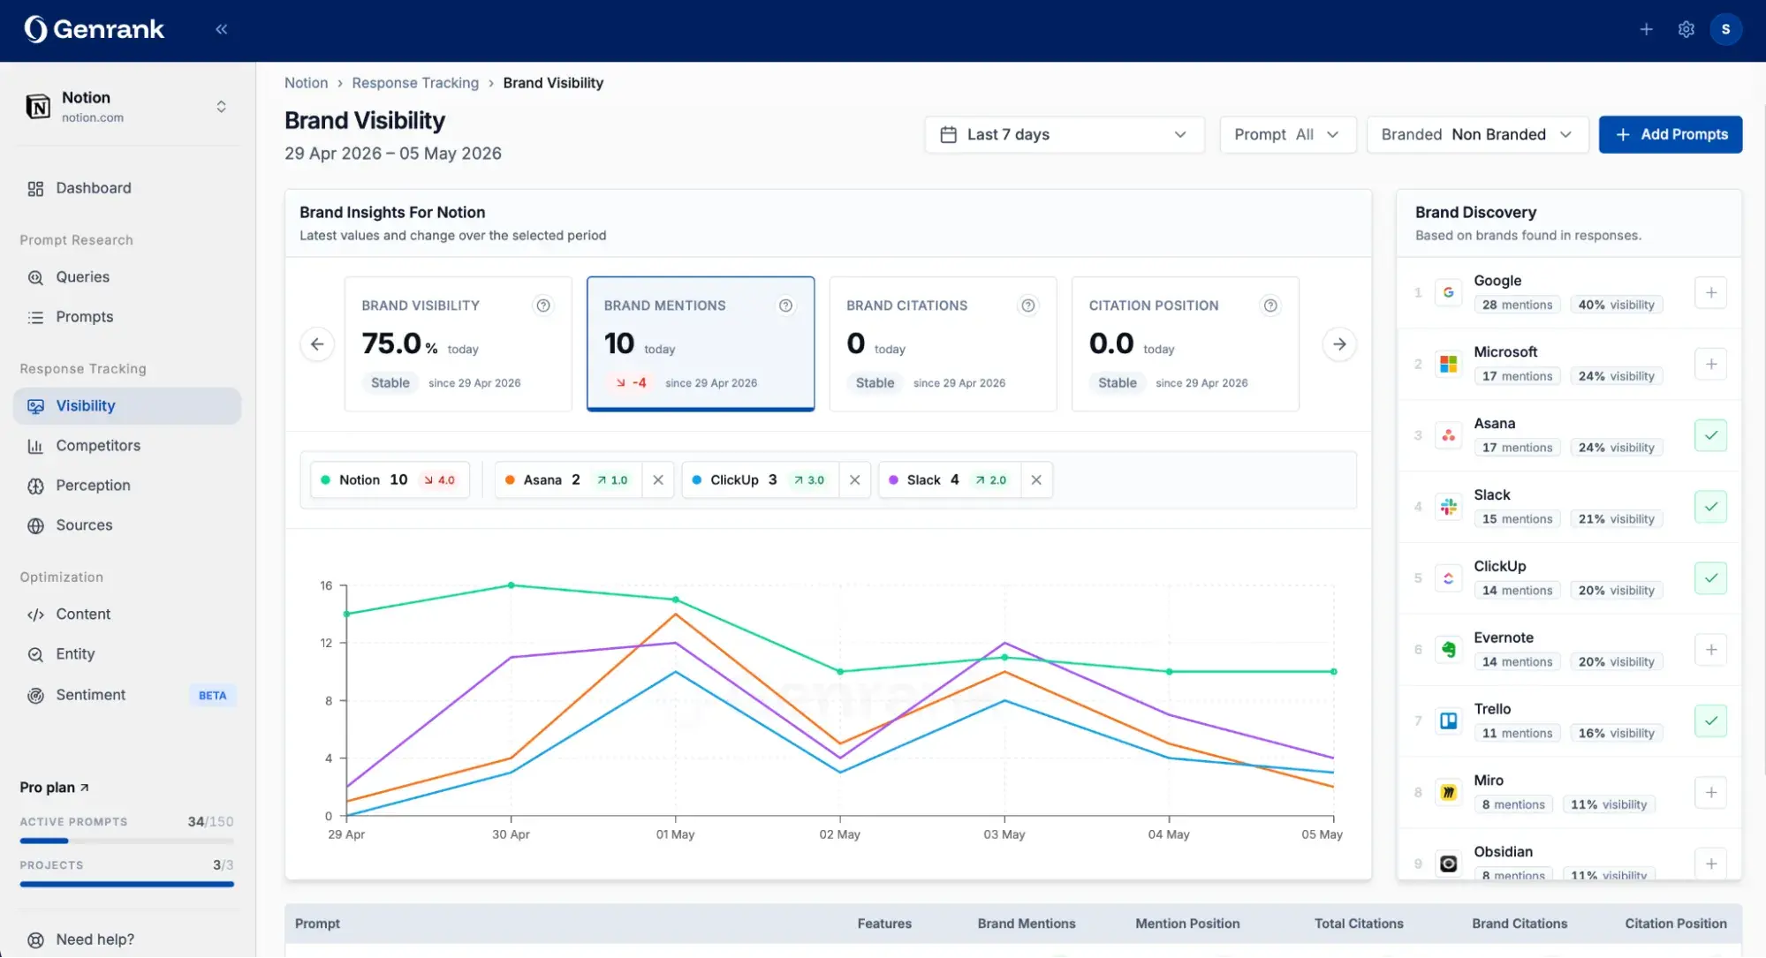Open Sentiment beta in the sidebar
Screen dimensions: 1766x958
click(x=127, y=696)
